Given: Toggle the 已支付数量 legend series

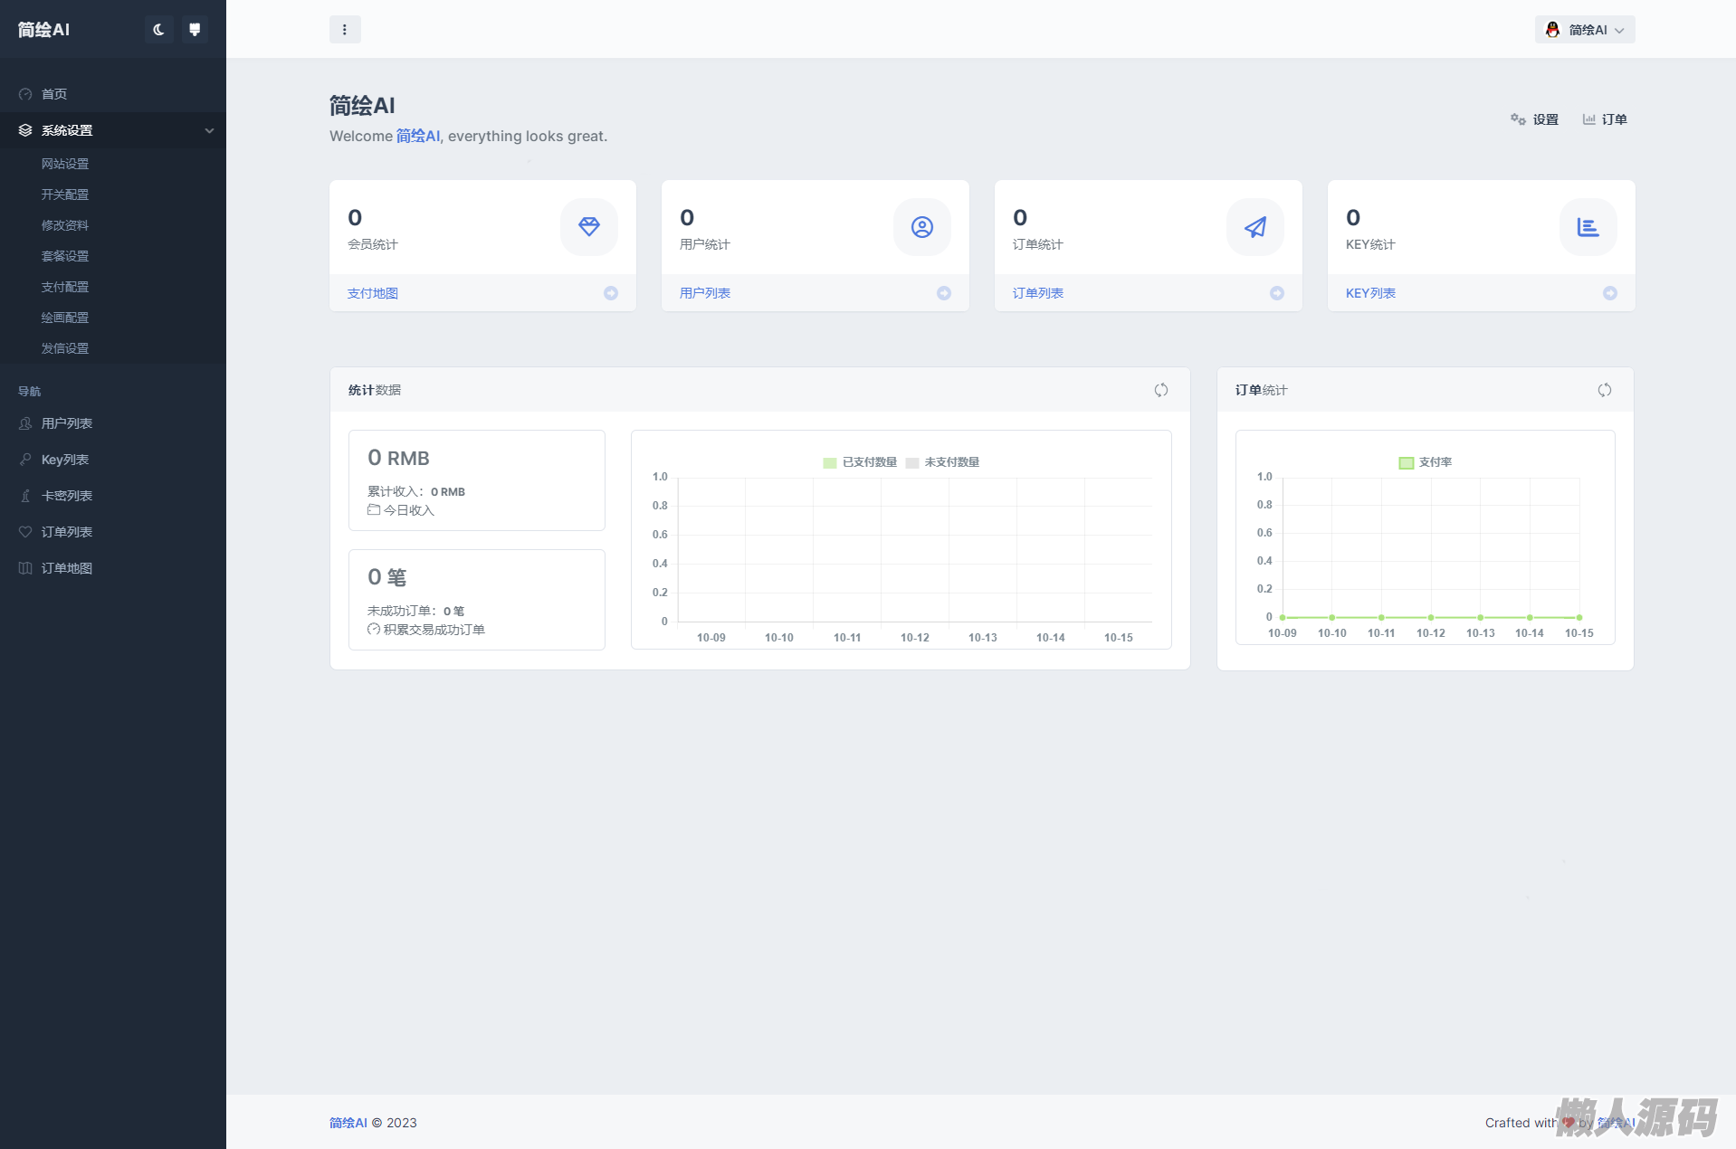Looking at the screenshot, I should tap(860, 462).
